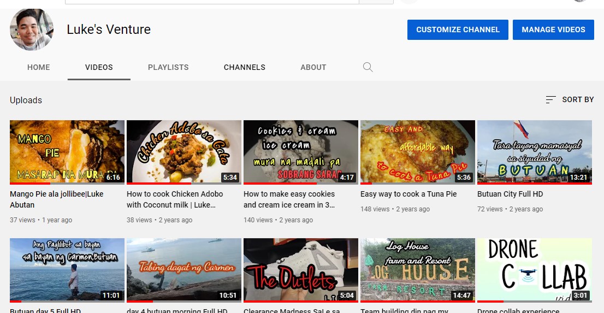Click watch progress bar on Drone Collab thumbnail
Image resolution: width=604 pixels, height=313 pixels.
tap(534, 302)
